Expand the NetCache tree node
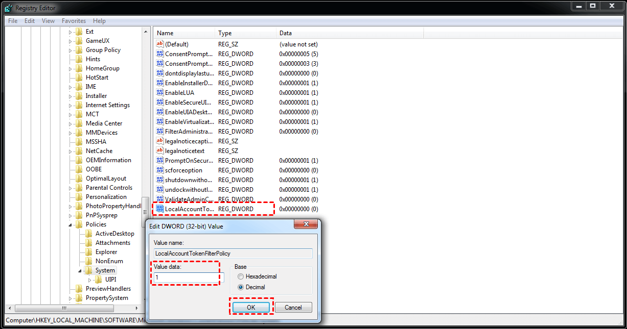Image resolution: width=627 pixels, height=329 pixels. [x=71, y=151]
